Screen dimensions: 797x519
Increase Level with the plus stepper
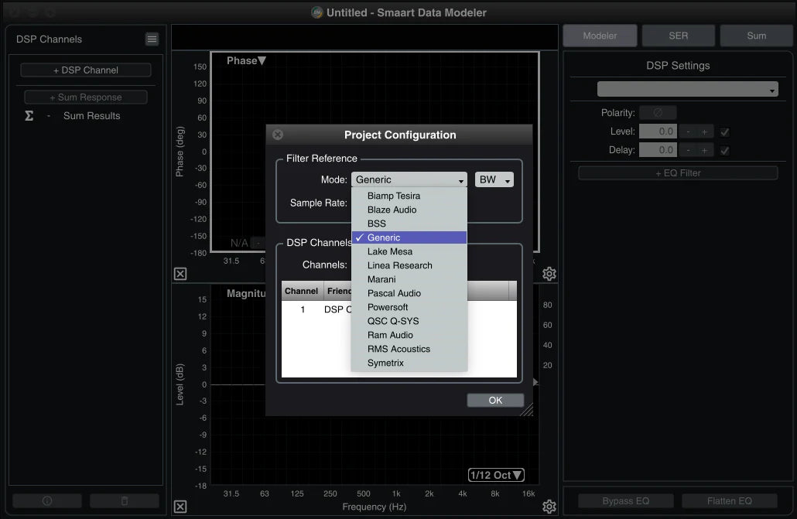point(704,131)
